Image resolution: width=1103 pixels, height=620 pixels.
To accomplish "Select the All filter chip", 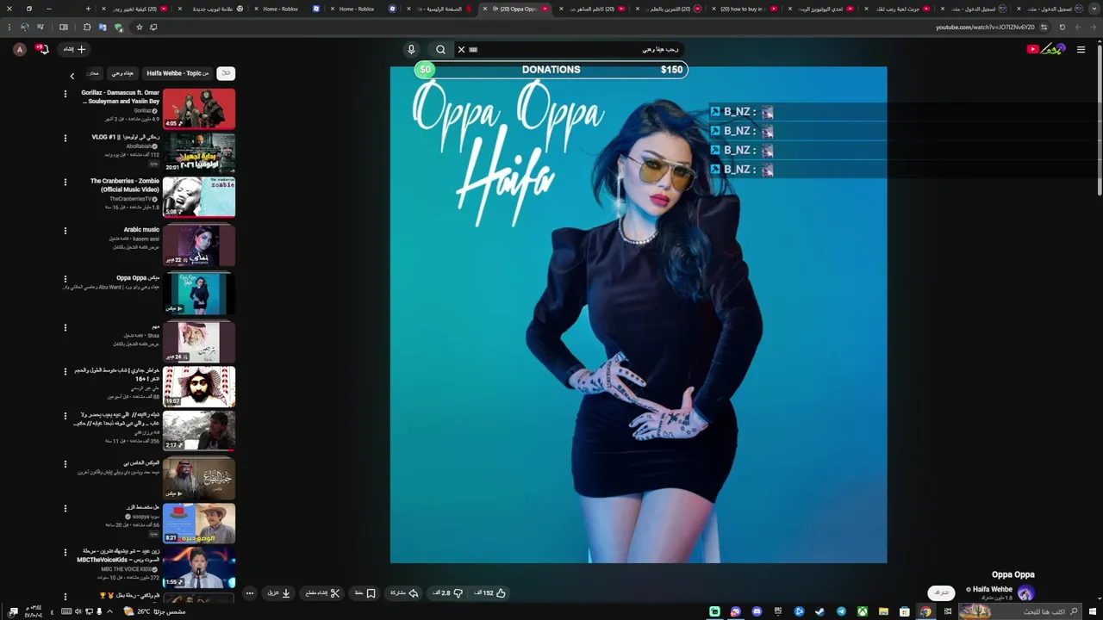I will [x=226, y=73].
